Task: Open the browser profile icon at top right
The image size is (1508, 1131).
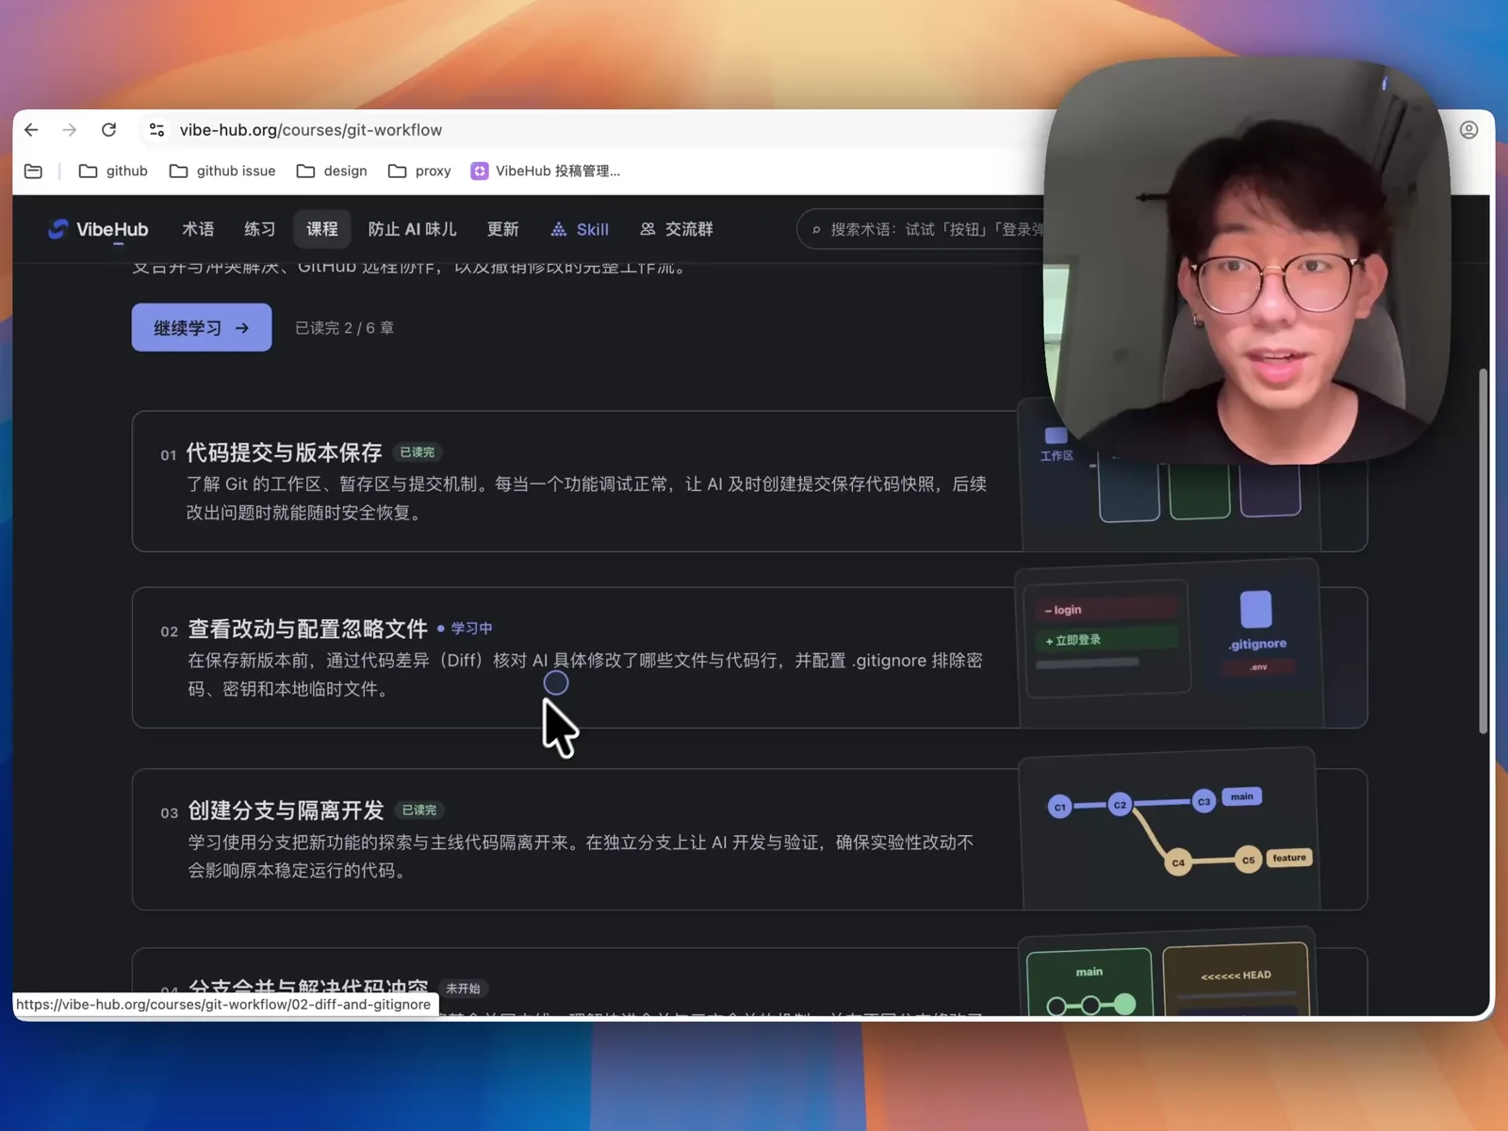Action: tap(1468, 130)
